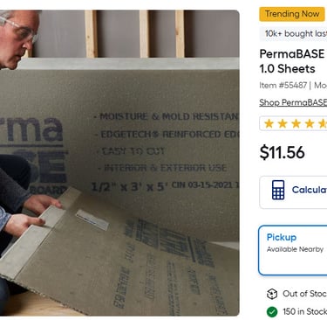Click the $11.56 price
The width and height of the screenshot is (327, 320).
point(282,152)
